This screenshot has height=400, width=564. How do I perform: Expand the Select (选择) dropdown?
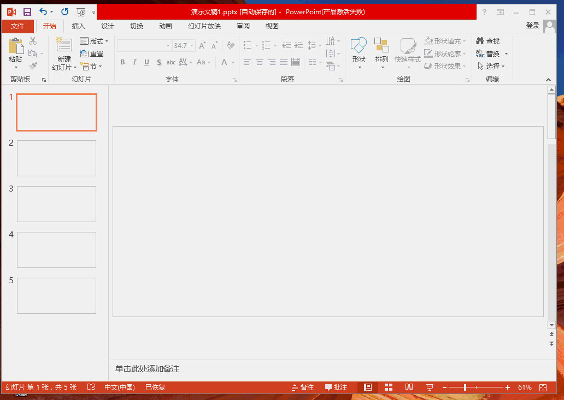492,67
